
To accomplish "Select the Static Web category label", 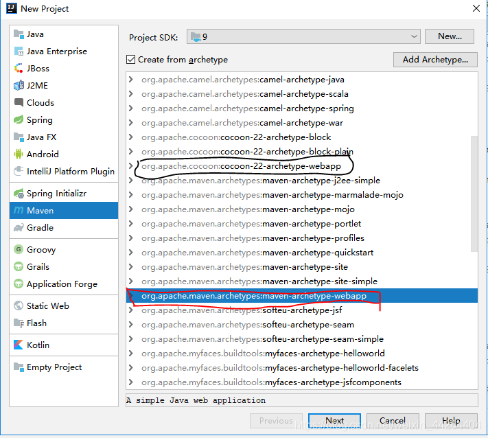I will coord(48,306).
